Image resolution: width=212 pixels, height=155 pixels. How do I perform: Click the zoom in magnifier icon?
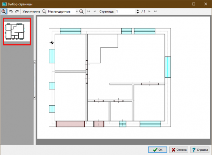(81, 11)
